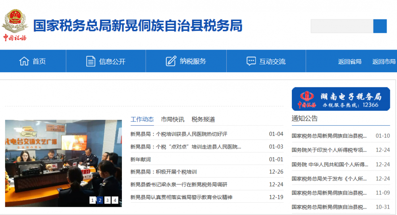Click the site title 国家税务总局新晃侗族自治县税务局

pos(138,25)
